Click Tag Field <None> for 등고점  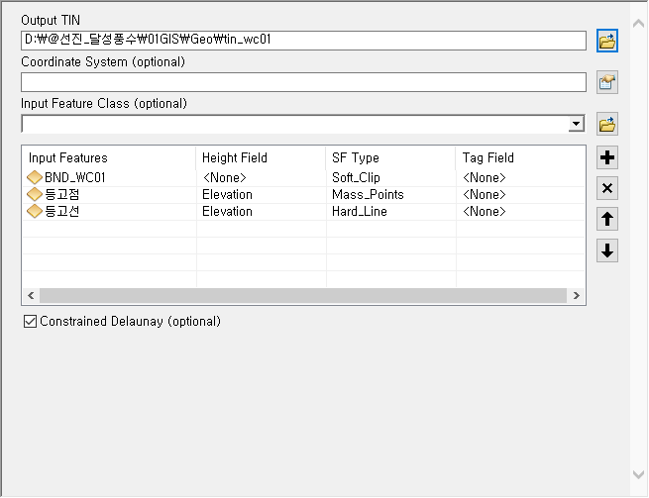484,194
